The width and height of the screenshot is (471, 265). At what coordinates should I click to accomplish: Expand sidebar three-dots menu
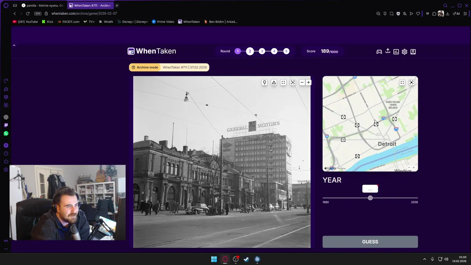[6, 249]
